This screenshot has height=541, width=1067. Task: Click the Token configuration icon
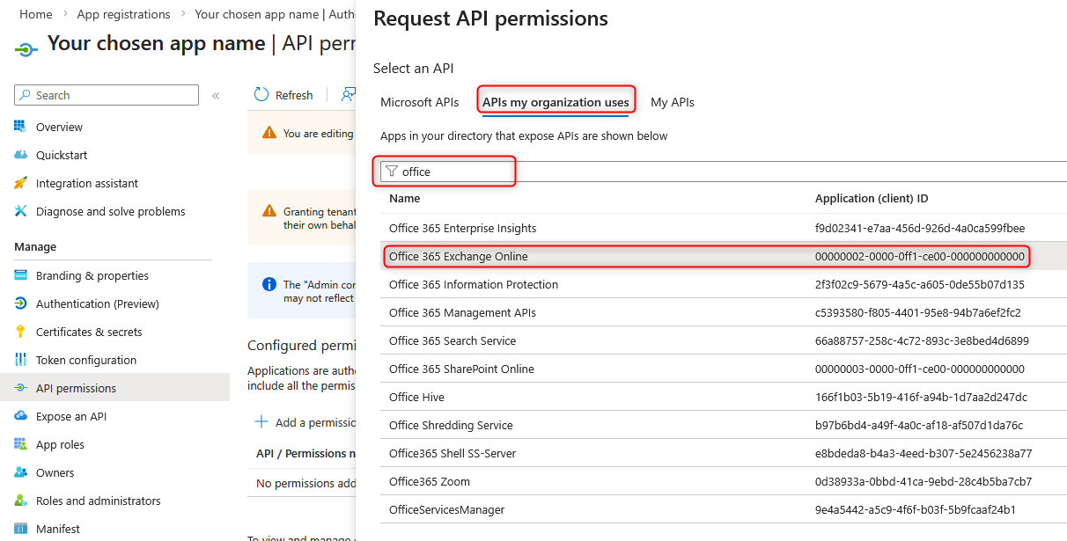click(x=20, y=360)
